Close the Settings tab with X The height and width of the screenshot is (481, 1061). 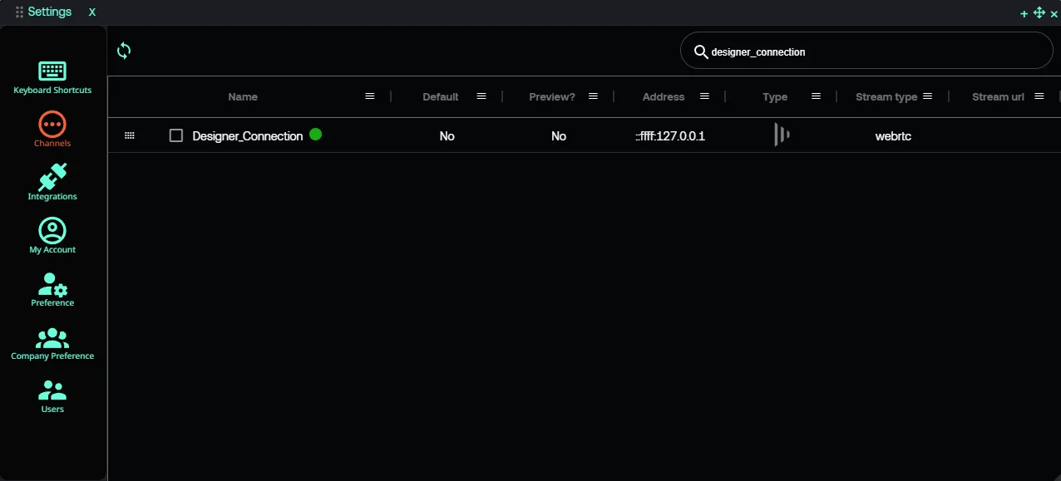point(92,12)
